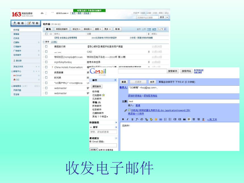
Task: Open 垃圾邮件 folder in 163 sidebar
Action: pyautogui.click(x=17, y=55)
